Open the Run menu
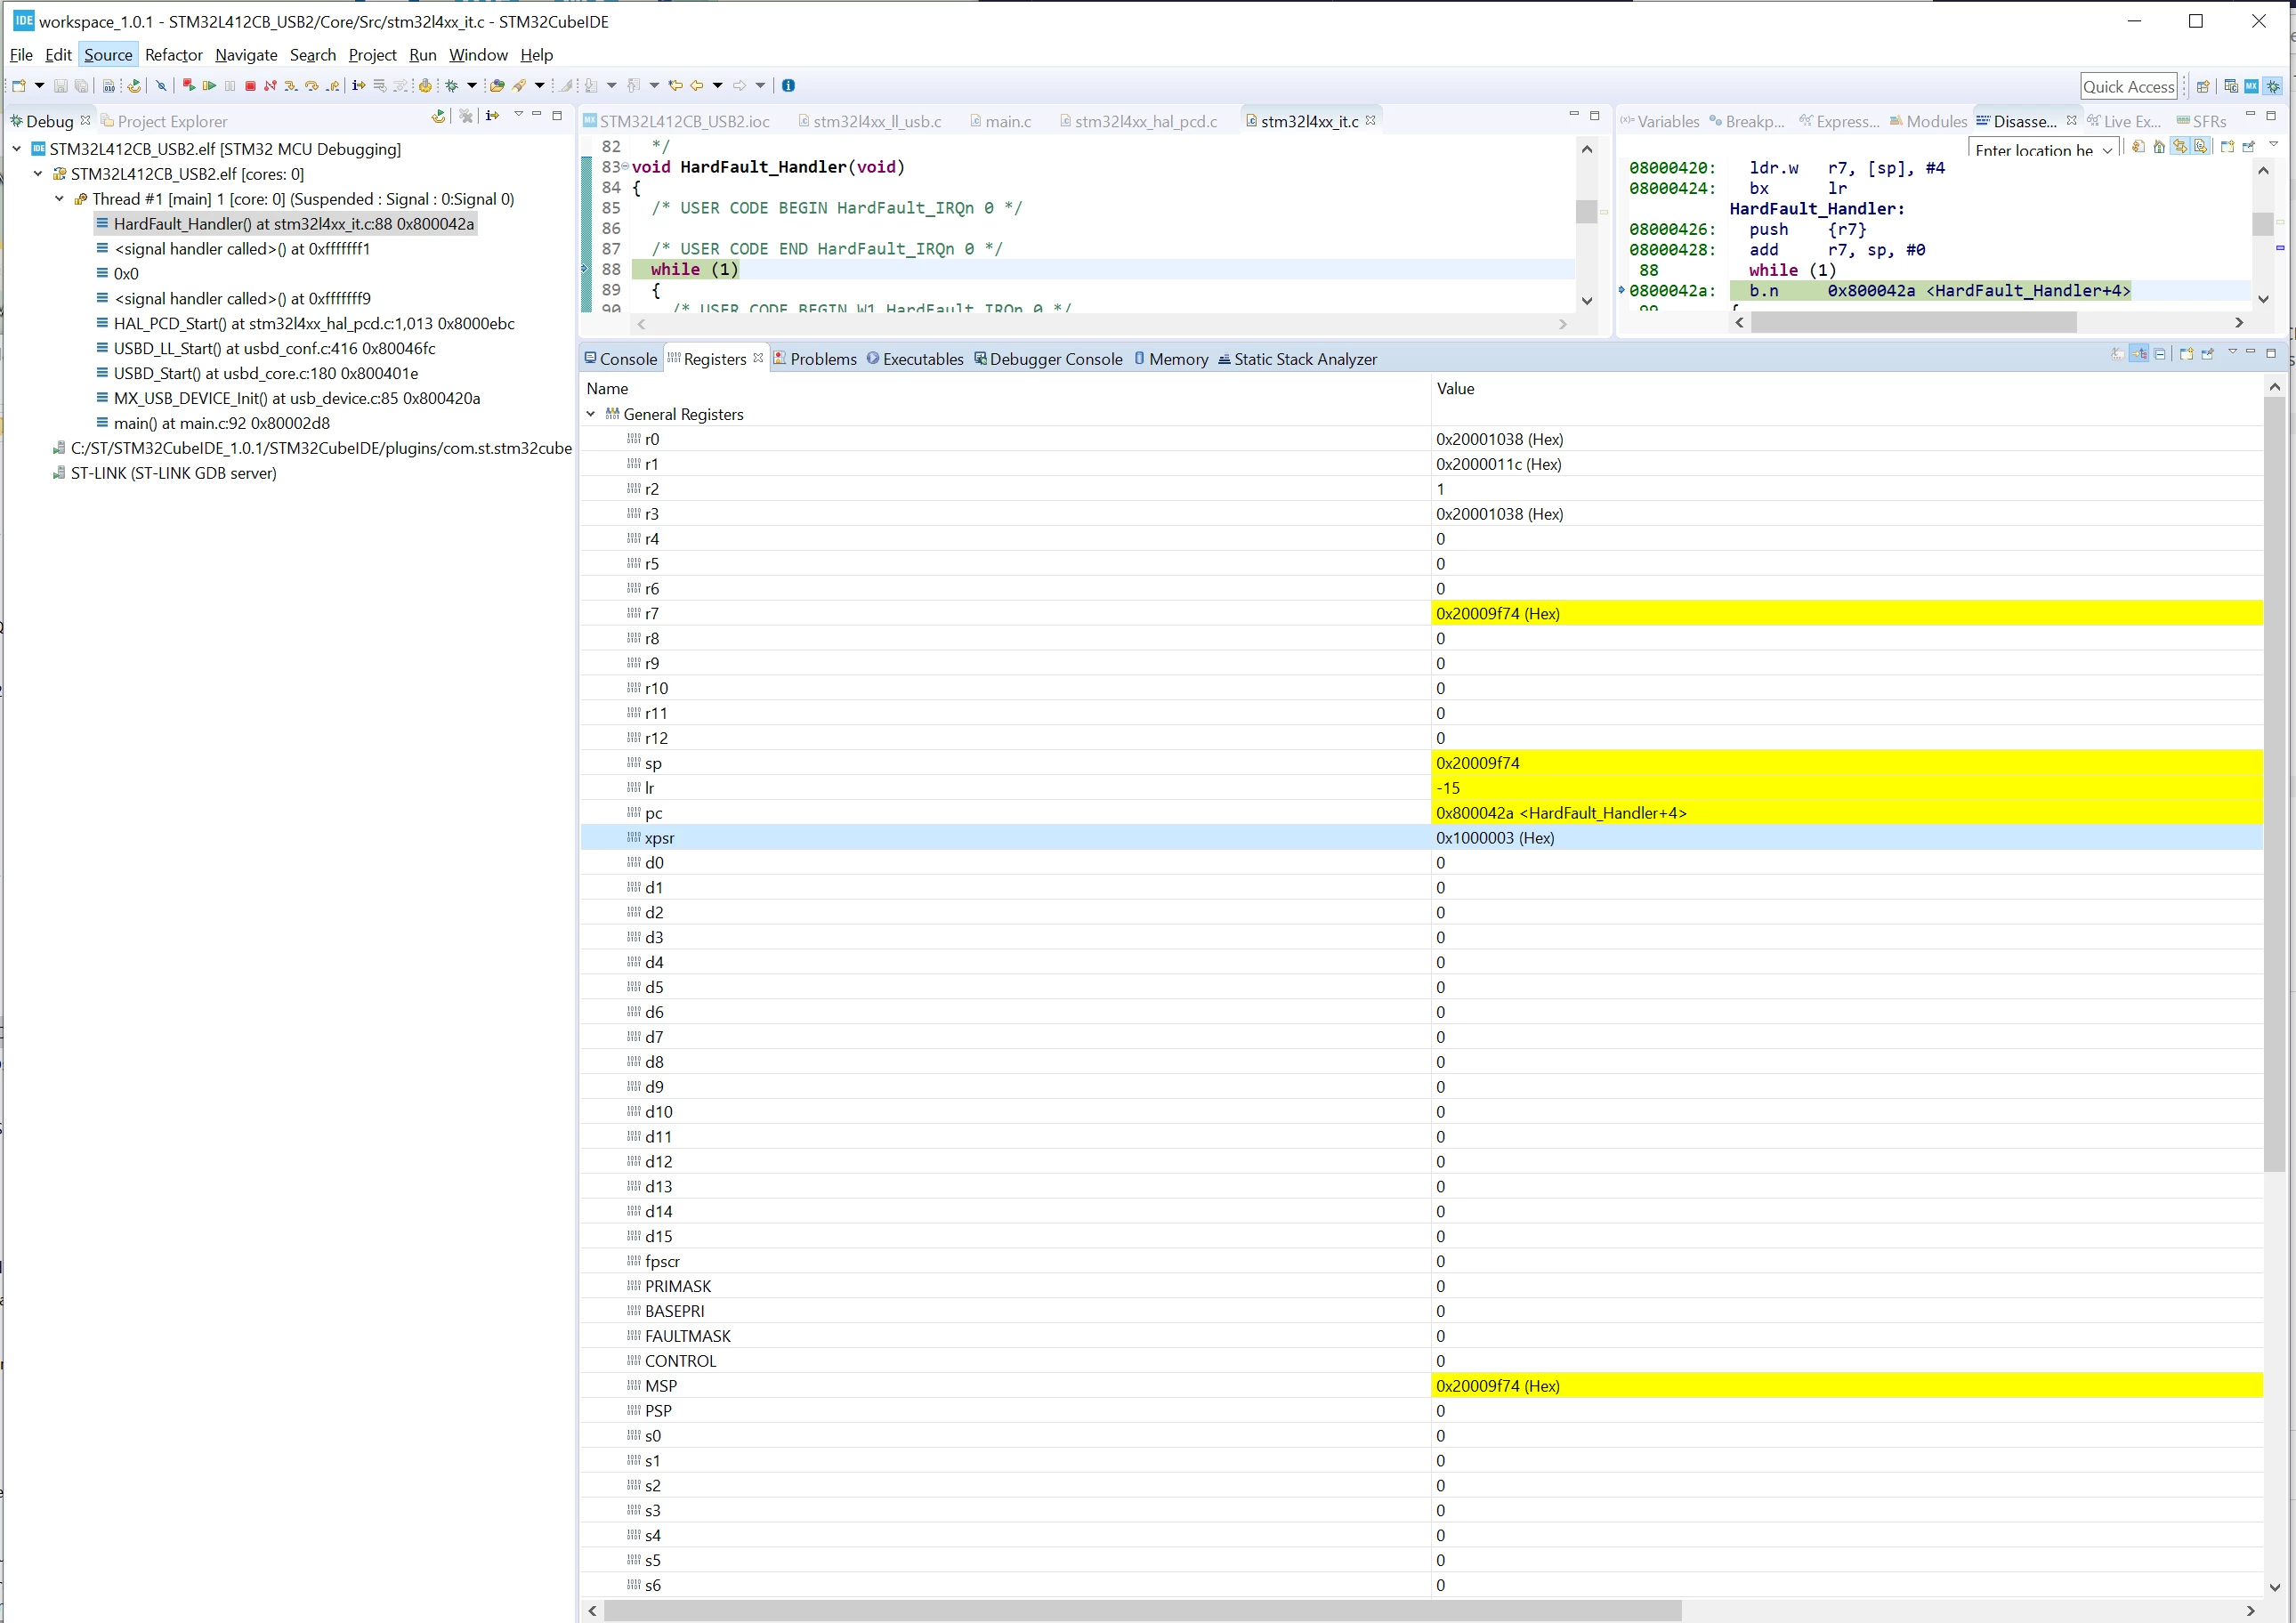2296x1623 pixels. (x=422, y=55)
